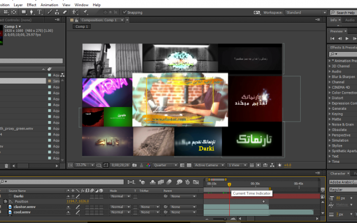The width and height of the screenshot is (357, 223).
Task: Click the Search Help field
Action: pyautogui.click(x=344, y=12)
